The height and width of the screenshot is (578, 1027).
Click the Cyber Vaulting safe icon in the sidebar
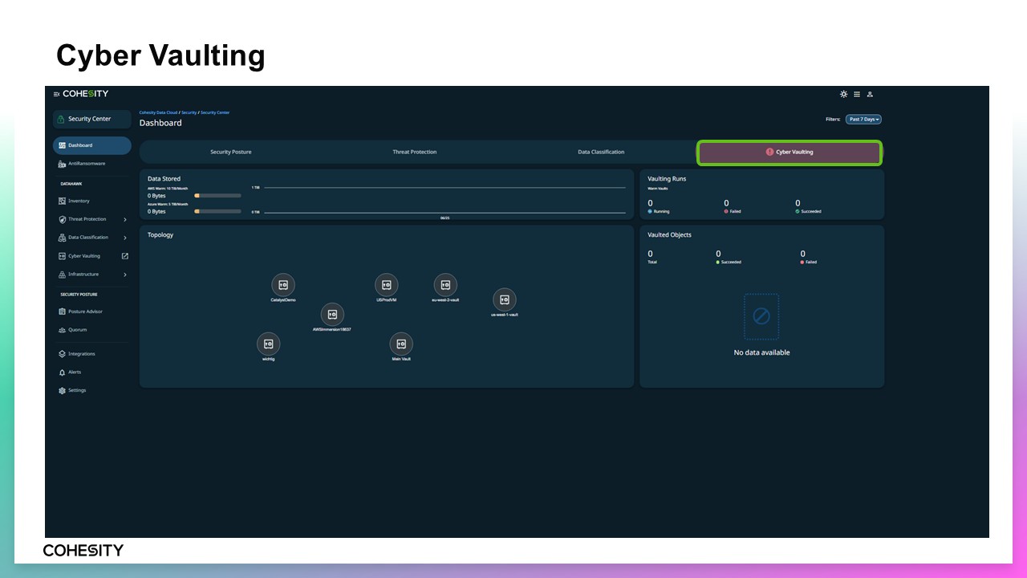pyautogui.click(x=62, y=256)
